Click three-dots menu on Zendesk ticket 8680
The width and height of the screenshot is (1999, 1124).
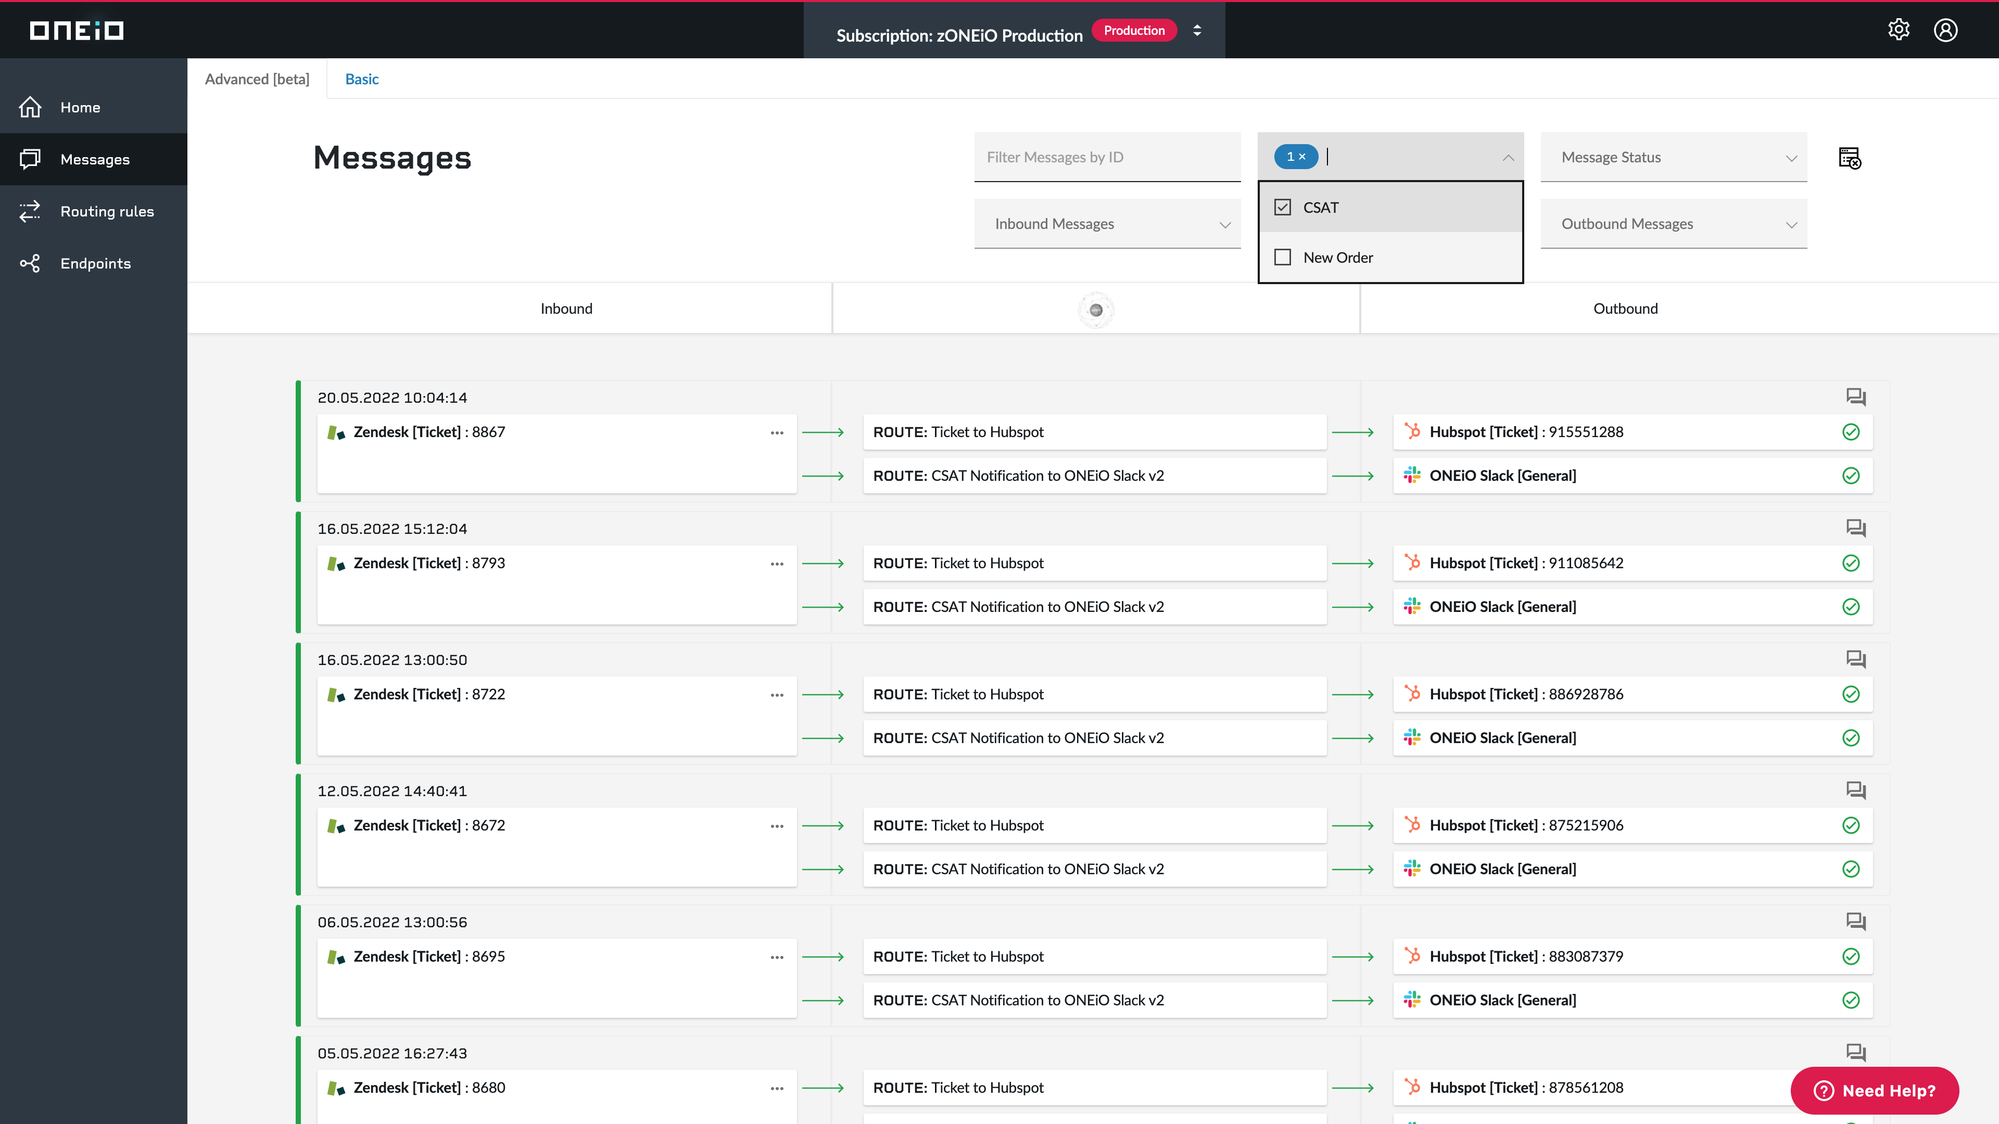coord(777,1088)
